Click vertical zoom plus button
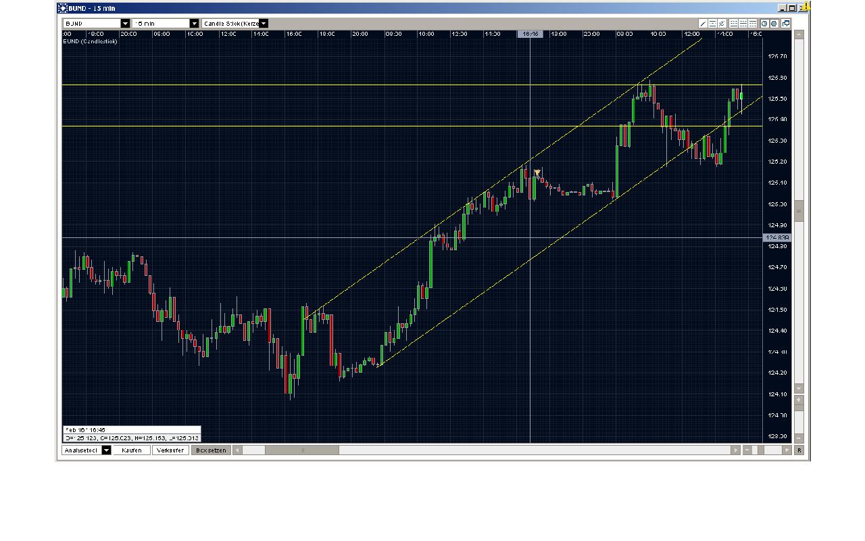The width and height of the screenshot is (865, 541). click(799, 400)
